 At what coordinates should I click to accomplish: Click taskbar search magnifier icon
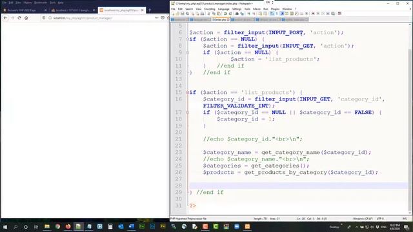pos(15,227)
